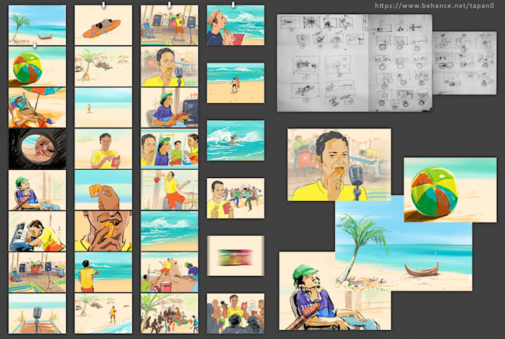Open the crowd at beach shack frame
505x339 pixels.
point(170,313)
